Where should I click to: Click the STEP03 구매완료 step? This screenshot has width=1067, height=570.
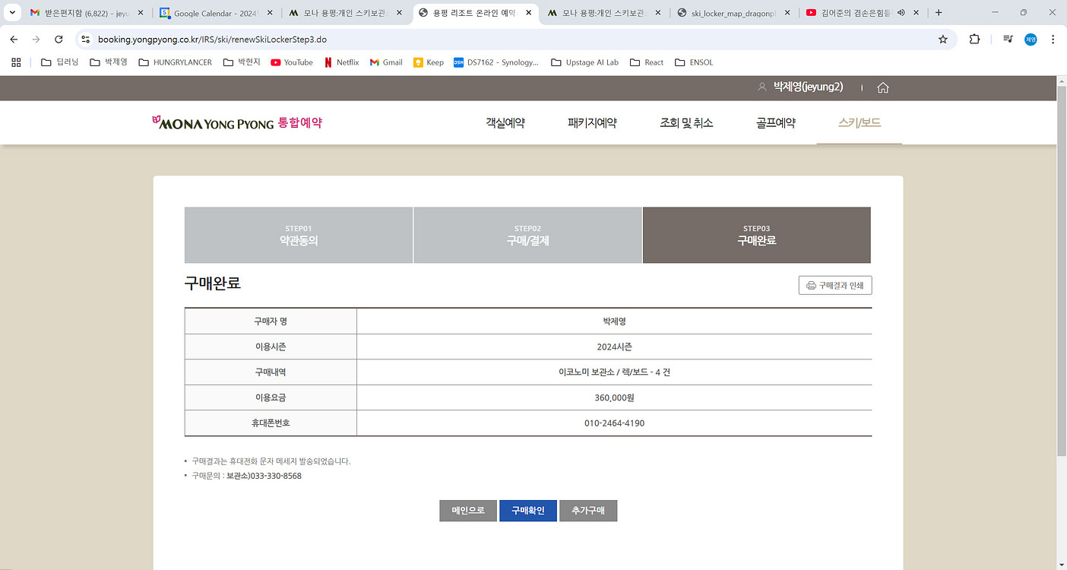(x=757, y=236)
